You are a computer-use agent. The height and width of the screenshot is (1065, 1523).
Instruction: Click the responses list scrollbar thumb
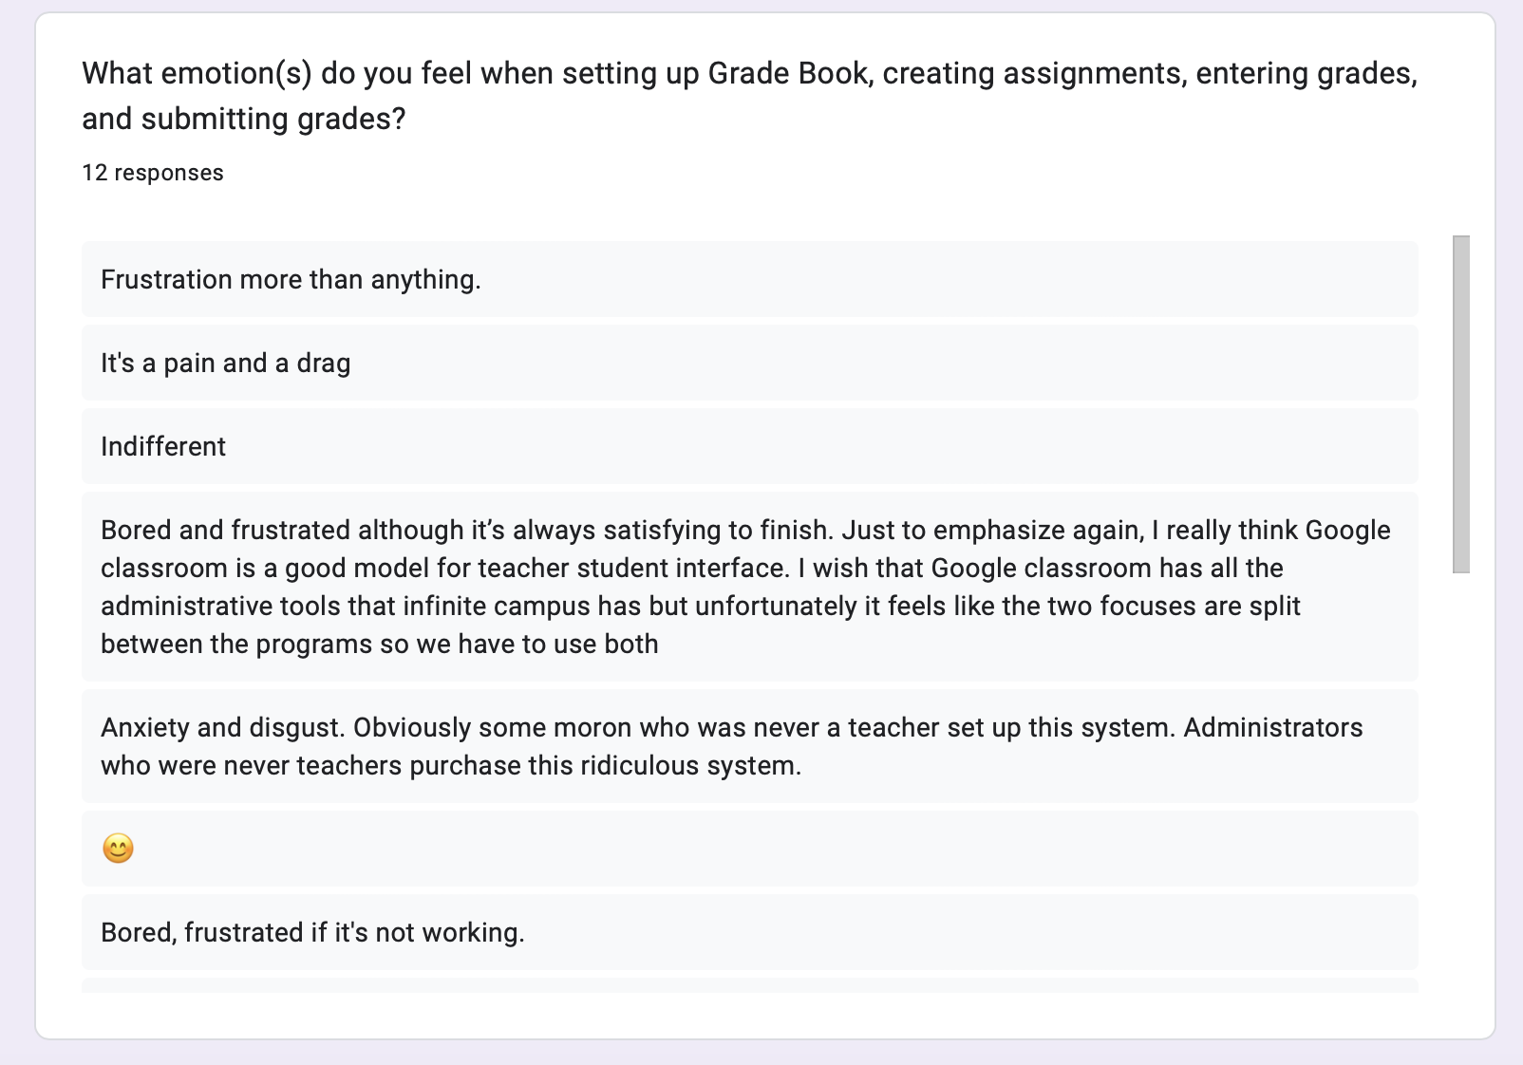click(x=1460, y=404)
